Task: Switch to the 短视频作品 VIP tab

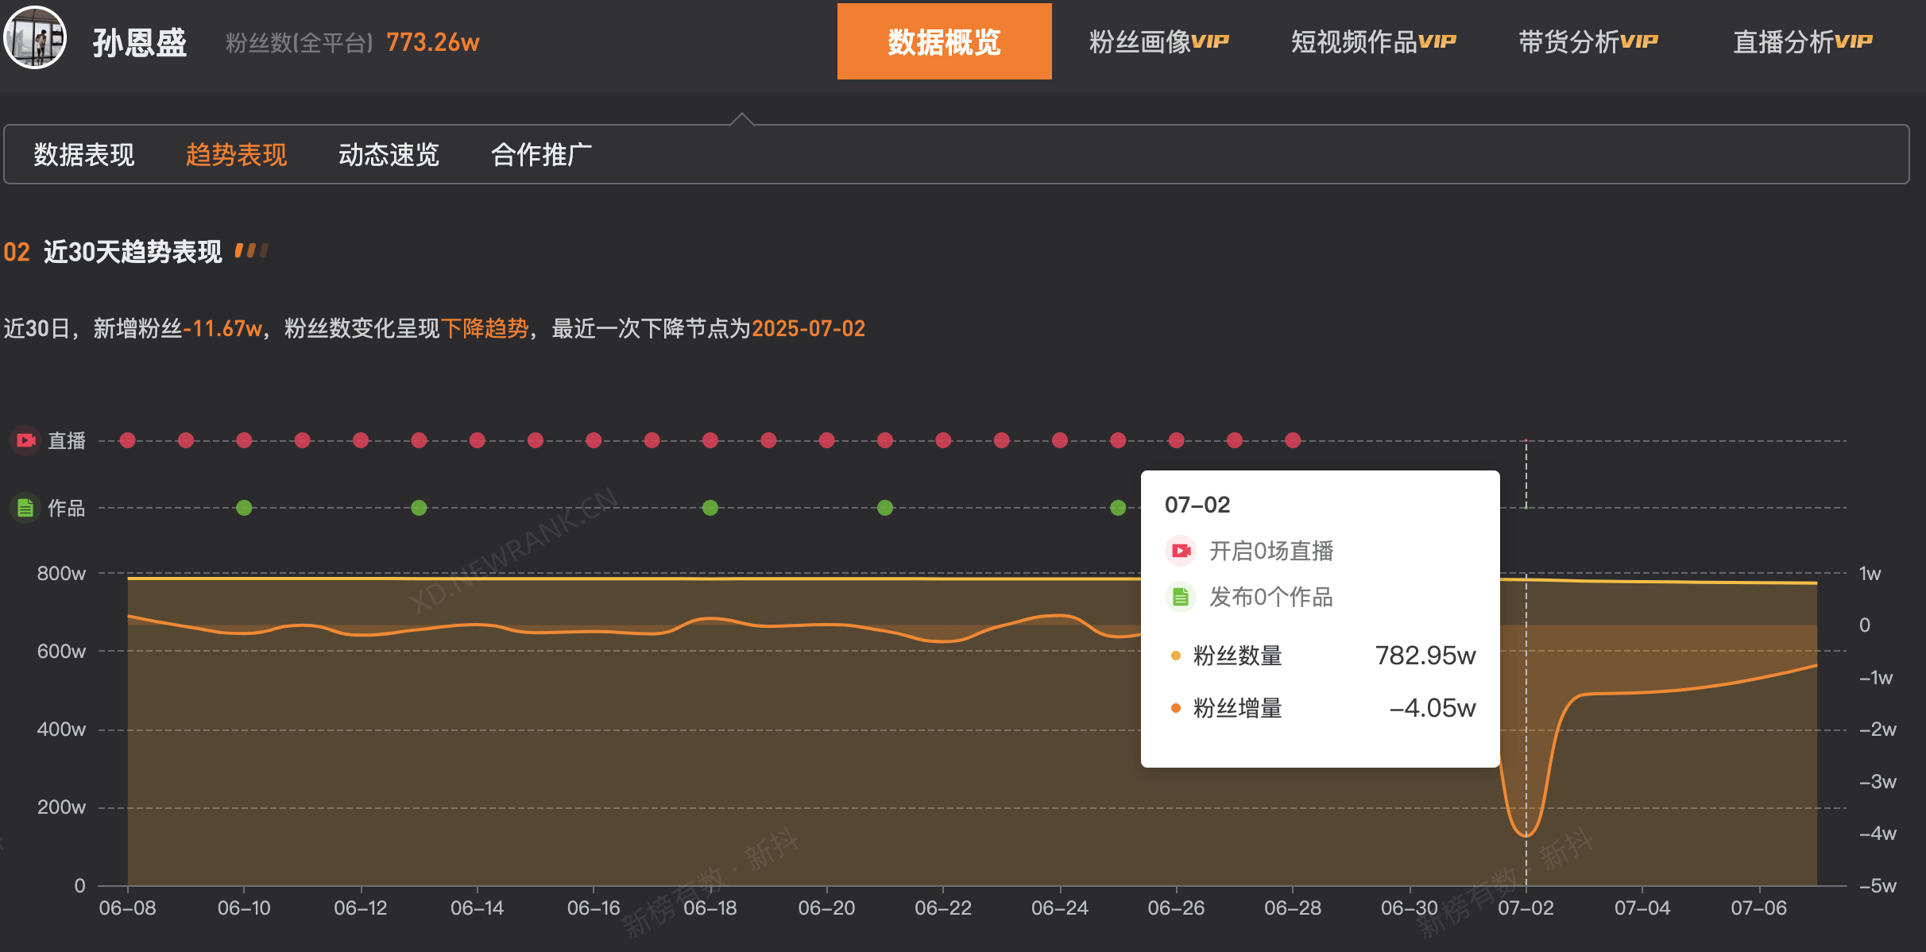Action: [1373, 41]
